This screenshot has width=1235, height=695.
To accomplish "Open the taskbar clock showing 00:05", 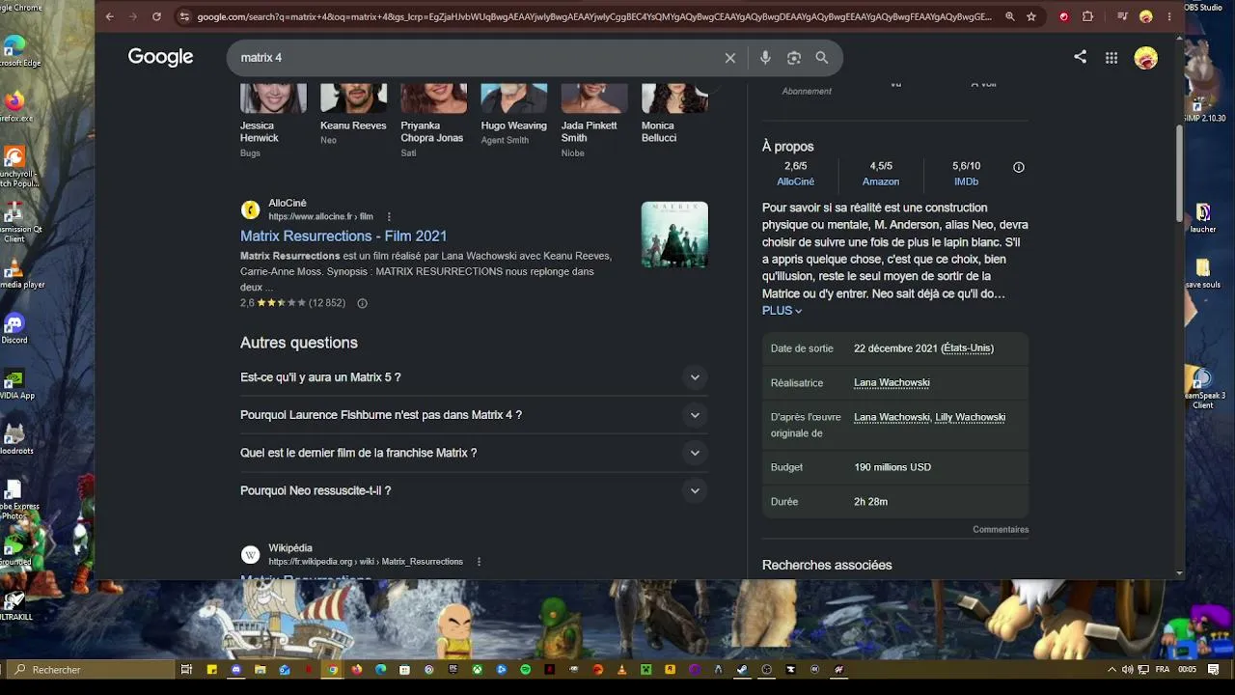I will pos(1187,669).
